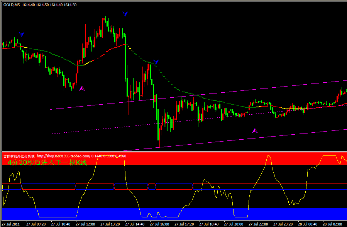This screenshot has height=227, width=347.
Task: Click the price values '1614.40 1614.50' in the chart header
Action: (35, 5)
